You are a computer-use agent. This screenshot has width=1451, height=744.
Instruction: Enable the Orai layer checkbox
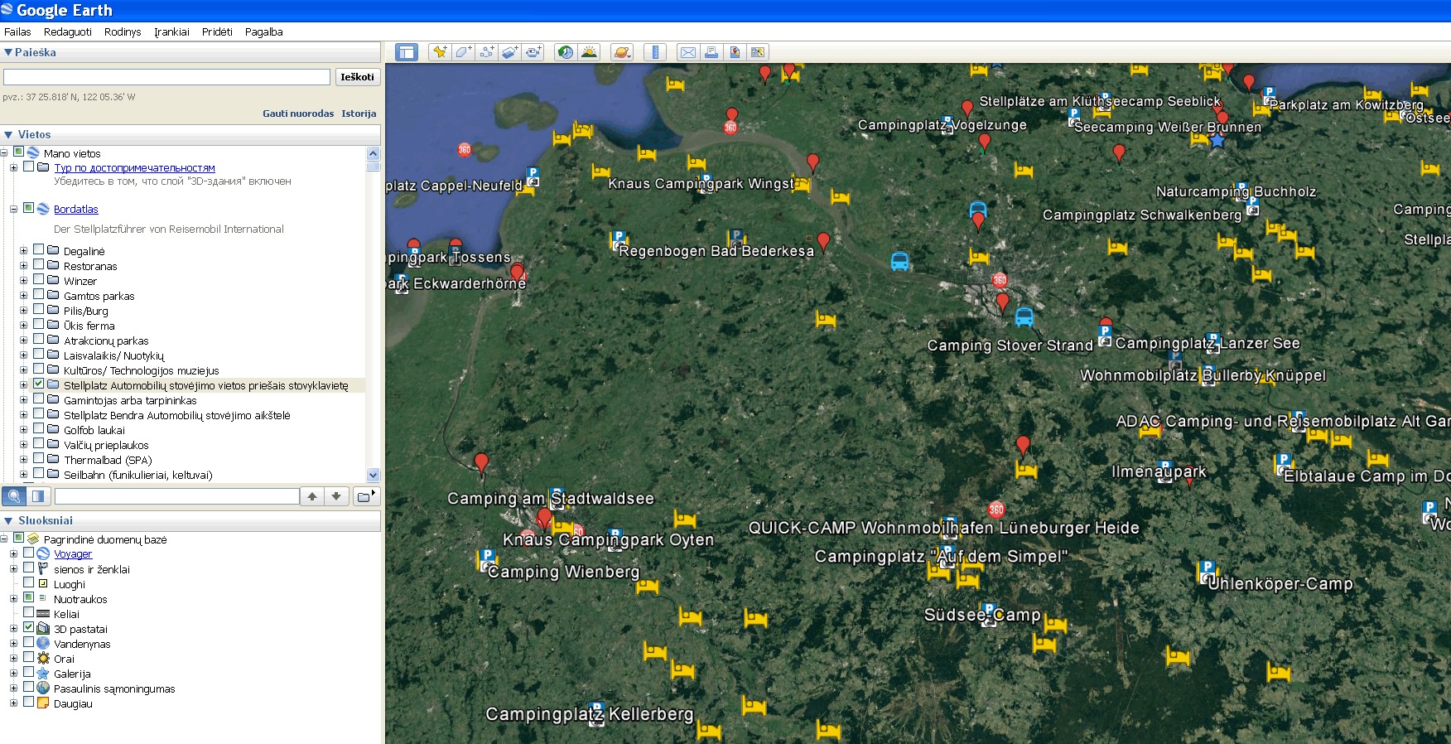(28, 657)
